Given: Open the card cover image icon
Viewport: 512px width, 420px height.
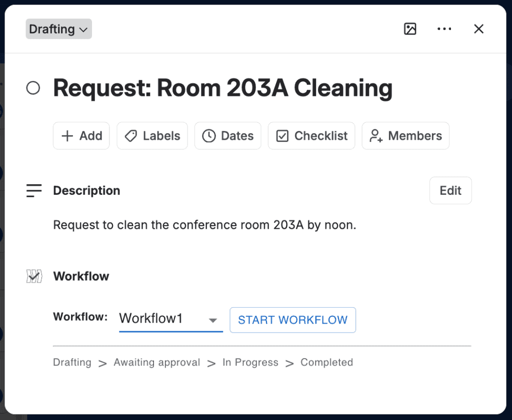Looking at the screenshot, I should [x=410, y=29].
